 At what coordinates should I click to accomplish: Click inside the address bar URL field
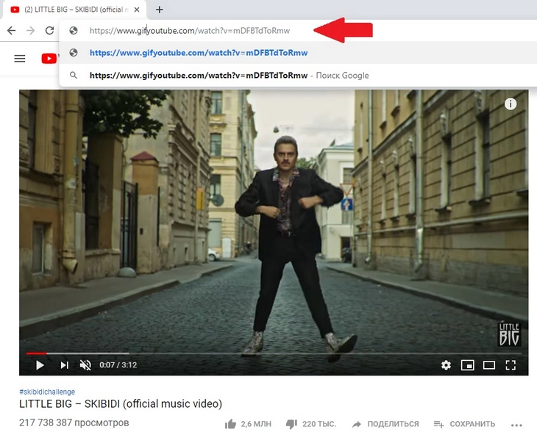[x=189, y=31]
